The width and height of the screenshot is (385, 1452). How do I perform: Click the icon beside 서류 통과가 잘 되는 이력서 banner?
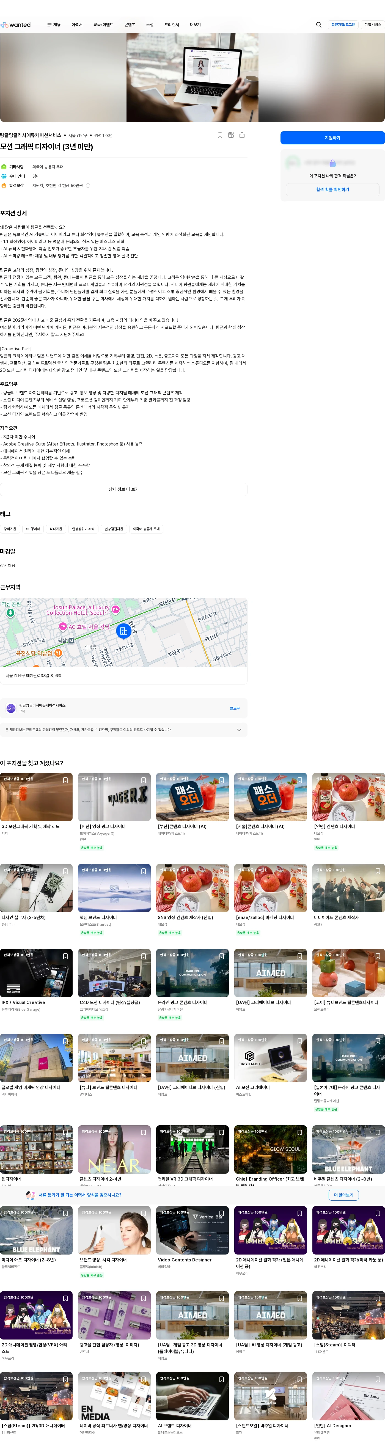31,1195
